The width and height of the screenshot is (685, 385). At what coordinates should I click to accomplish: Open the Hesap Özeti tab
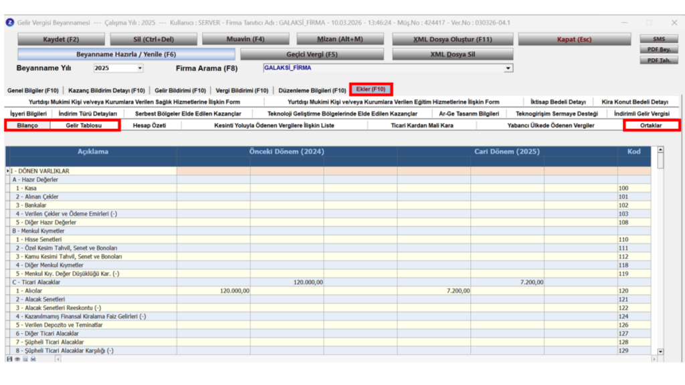click(x=149, y=125)
